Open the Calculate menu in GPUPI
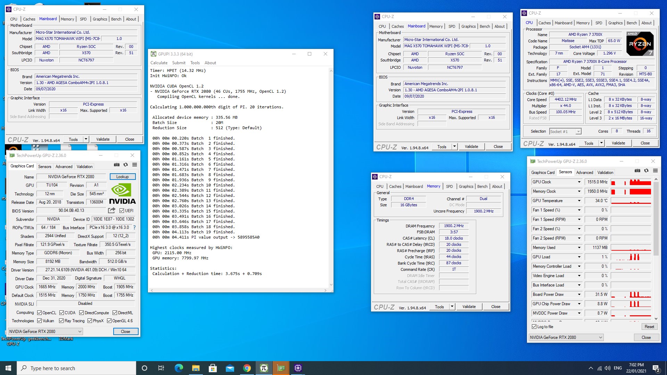 tap(159, 63)
